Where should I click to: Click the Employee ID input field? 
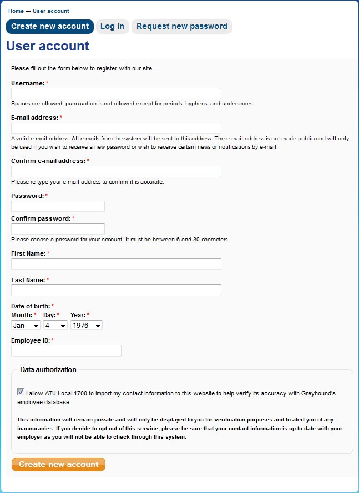point(66,350)
